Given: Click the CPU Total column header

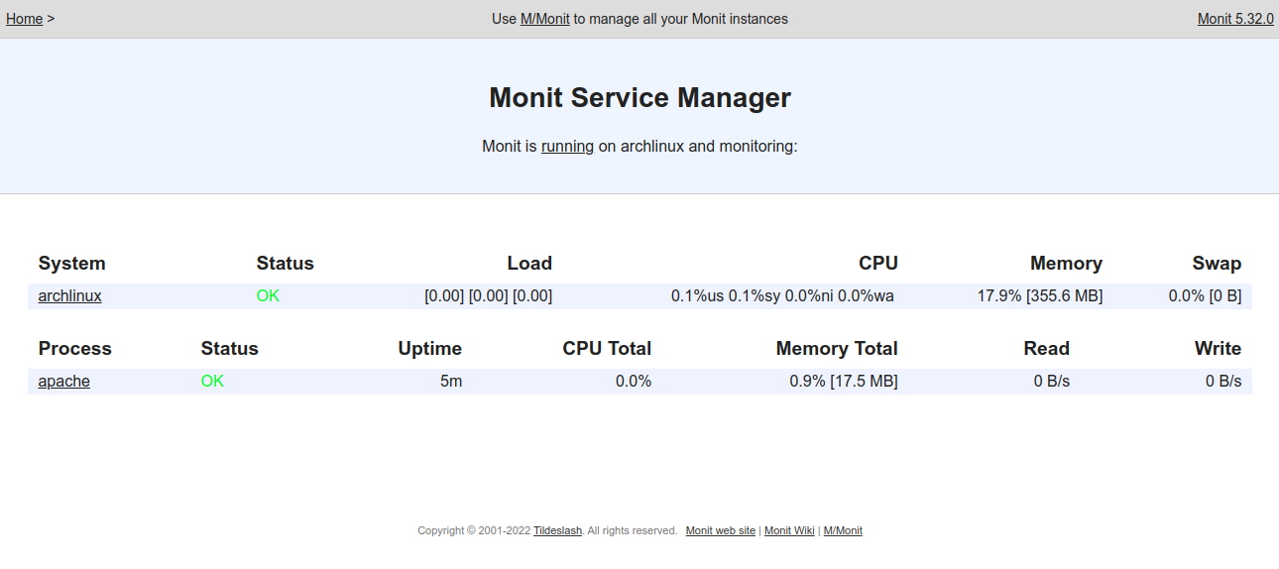Looking at the screenshot, I should (607, 348).
